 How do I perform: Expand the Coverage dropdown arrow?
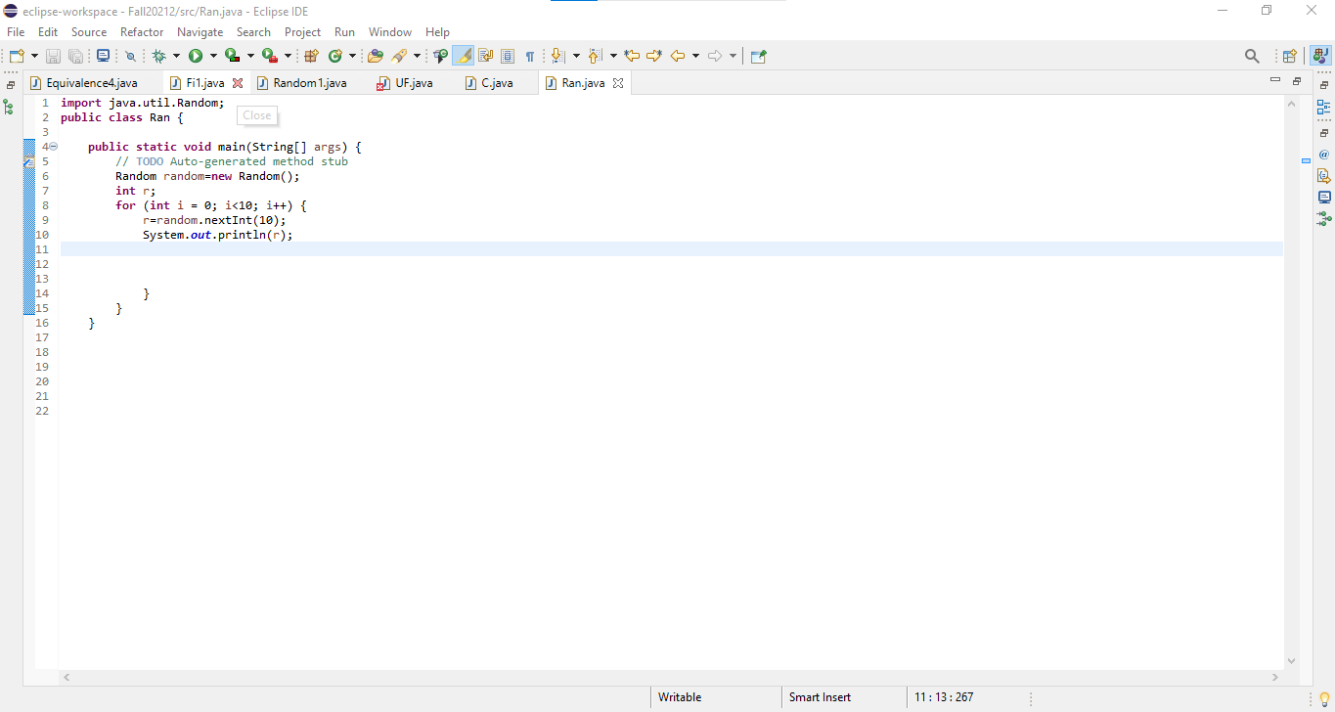pos(250,56)
